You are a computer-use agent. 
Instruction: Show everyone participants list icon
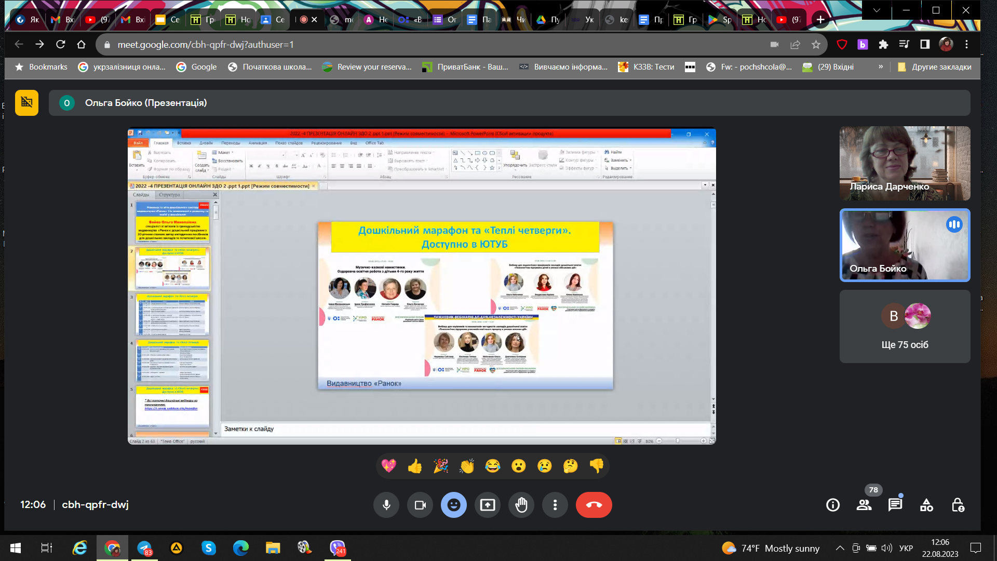click(864, 505)
